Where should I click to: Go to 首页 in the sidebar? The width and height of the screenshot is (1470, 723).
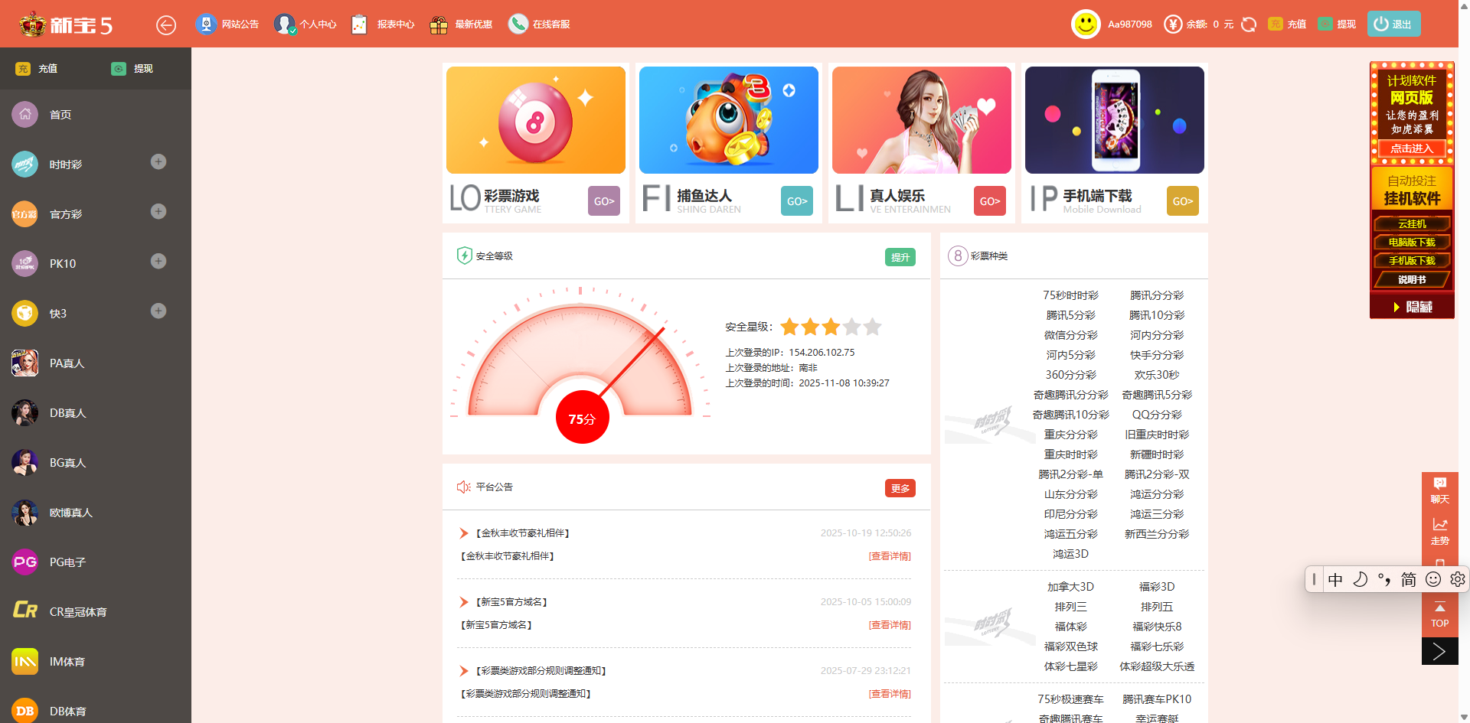pyautogui.click(x=60, y=115)
